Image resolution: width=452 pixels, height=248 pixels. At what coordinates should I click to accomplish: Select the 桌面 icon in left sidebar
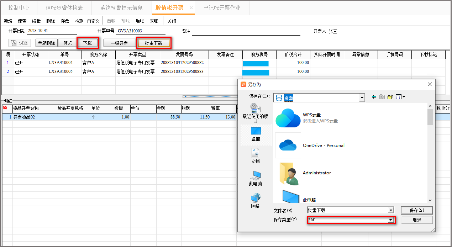(256, 134)
